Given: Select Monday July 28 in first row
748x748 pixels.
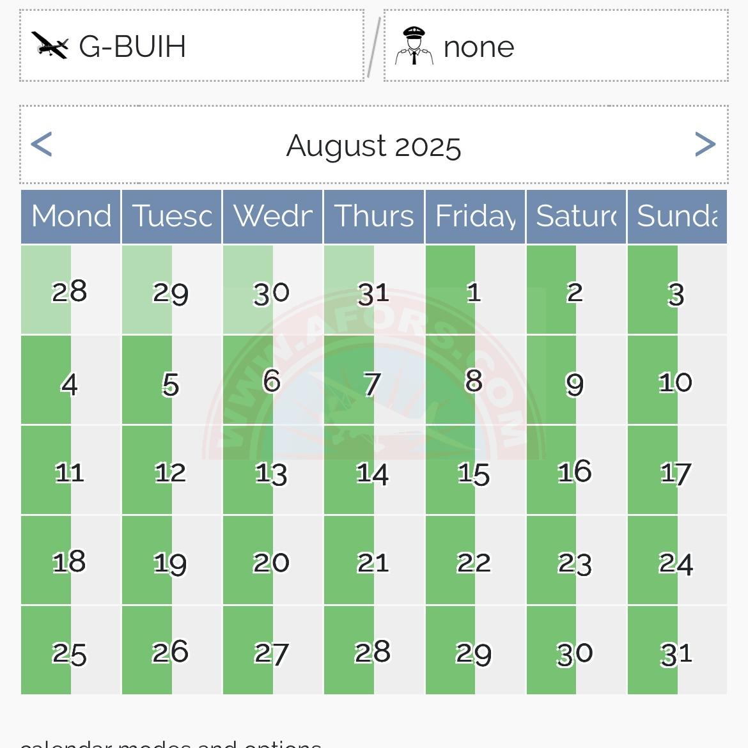Looking at the screenshot, I should (x=70, y=292).
